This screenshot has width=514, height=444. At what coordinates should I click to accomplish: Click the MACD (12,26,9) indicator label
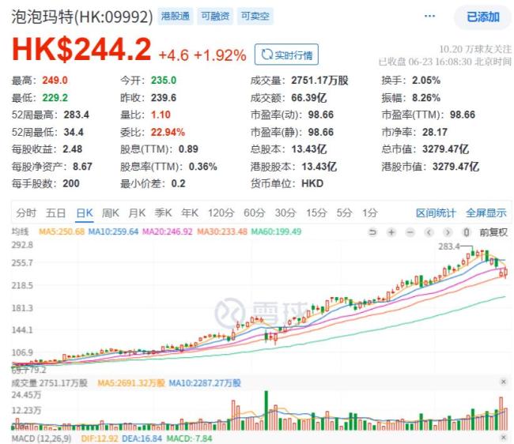coord(41,438)
